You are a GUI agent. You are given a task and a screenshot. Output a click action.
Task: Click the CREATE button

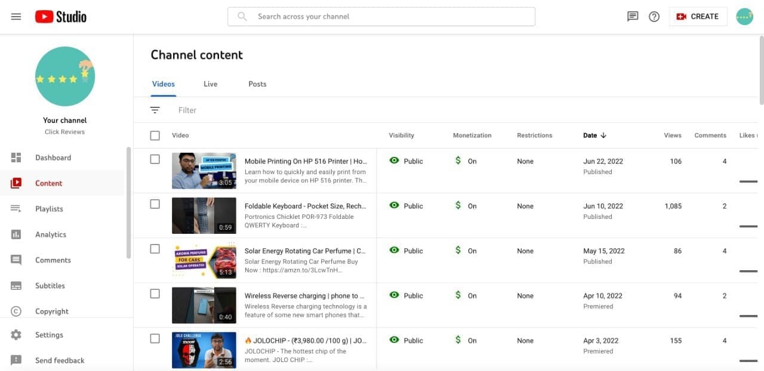tap(698, 17)
